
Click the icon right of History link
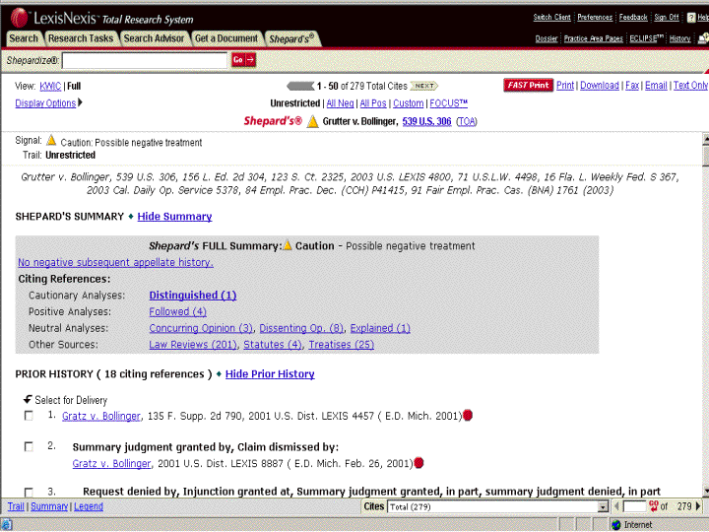pyautogui.click(x=703, y=38)
